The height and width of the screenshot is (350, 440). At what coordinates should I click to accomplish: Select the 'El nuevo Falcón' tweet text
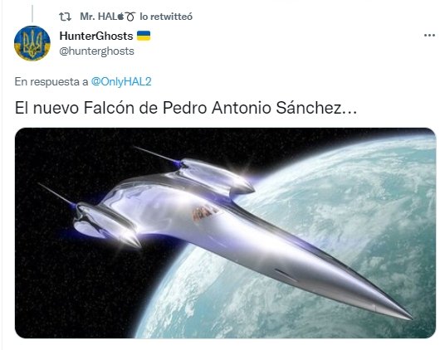[186, 108]
